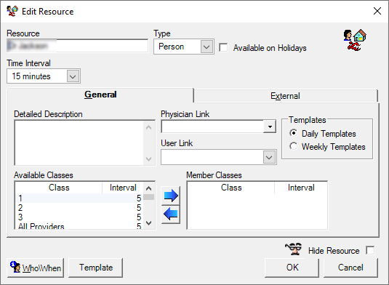This screenshot has height=285, width=389.
Task: Enable the Available on Holidays checkbox
Action: (223, 48)
